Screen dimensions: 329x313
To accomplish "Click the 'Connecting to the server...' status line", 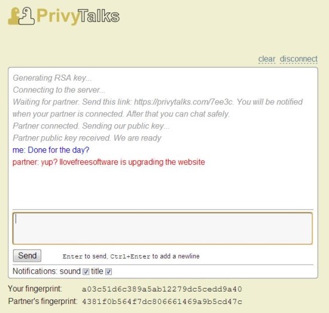I will click(x=59, y=90).
